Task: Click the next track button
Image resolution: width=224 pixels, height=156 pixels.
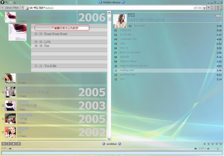Action: click(19, 144)
